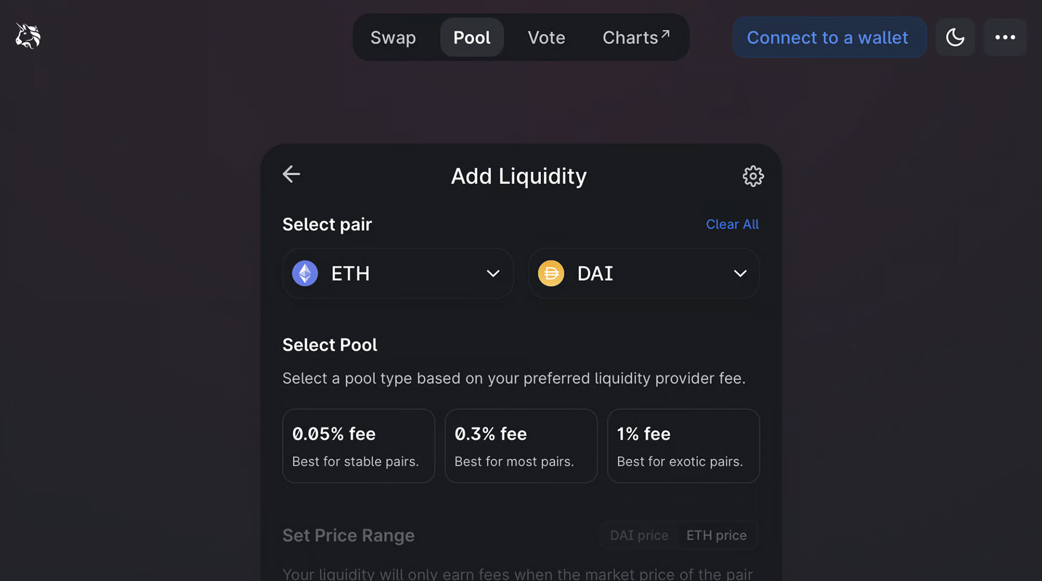Choose the 1% fee exotic pairs option

coord(683,446)
